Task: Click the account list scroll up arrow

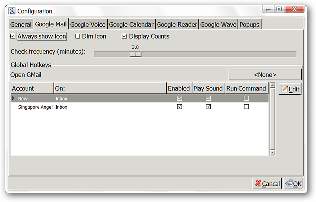Action: 272,85
